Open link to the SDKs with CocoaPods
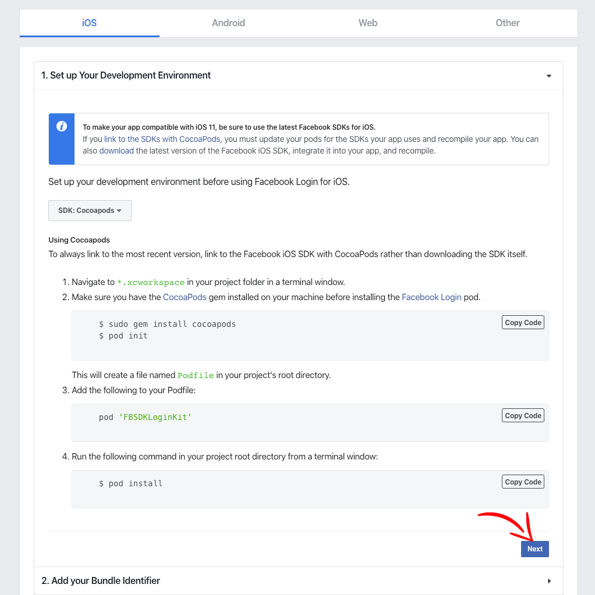Viewport: 595px width, 595px height. click(x=162, y=139)
